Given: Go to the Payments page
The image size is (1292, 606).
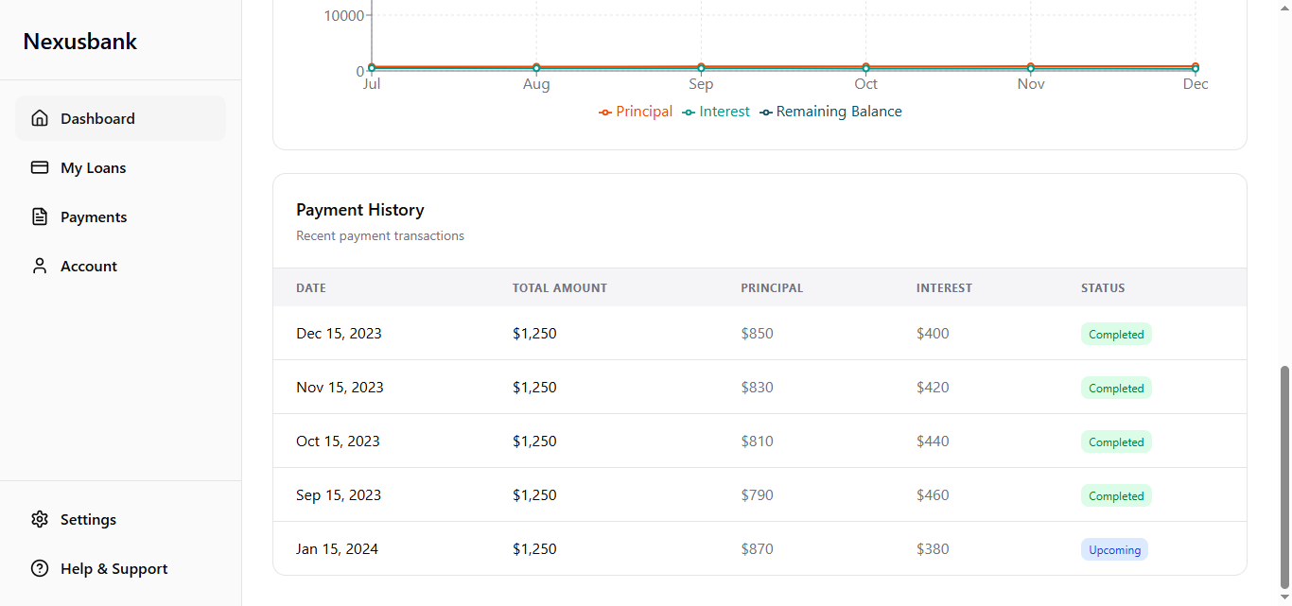Looking at the screenshot, I should (x=94, y=216).
